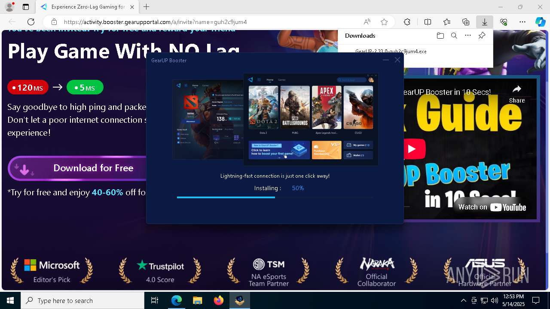Screen dimensions: 550x309
Task: Play the YouTube video guide
Action: click(x=412, y=149)
